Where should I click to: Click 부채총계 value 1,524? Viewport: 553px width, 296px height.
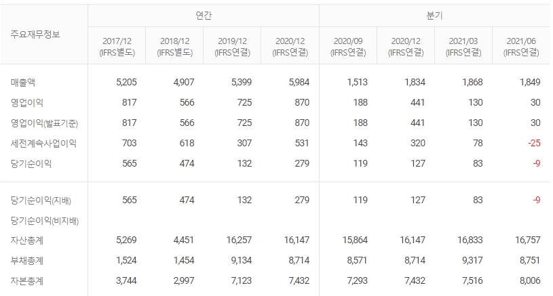click(126, 261)
